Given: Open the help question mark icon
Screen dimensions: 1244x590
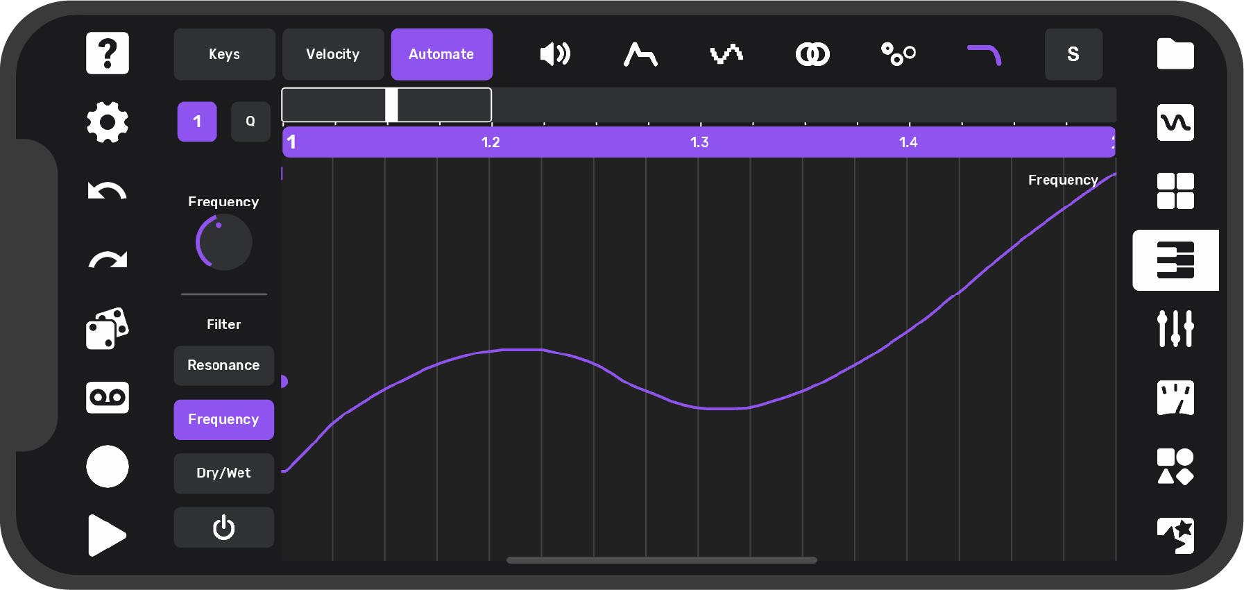Looking at the screenshot, I should 108,53.
